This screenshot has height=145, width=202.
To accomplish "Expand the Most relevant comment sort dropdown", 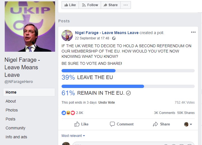I will 73,136.
